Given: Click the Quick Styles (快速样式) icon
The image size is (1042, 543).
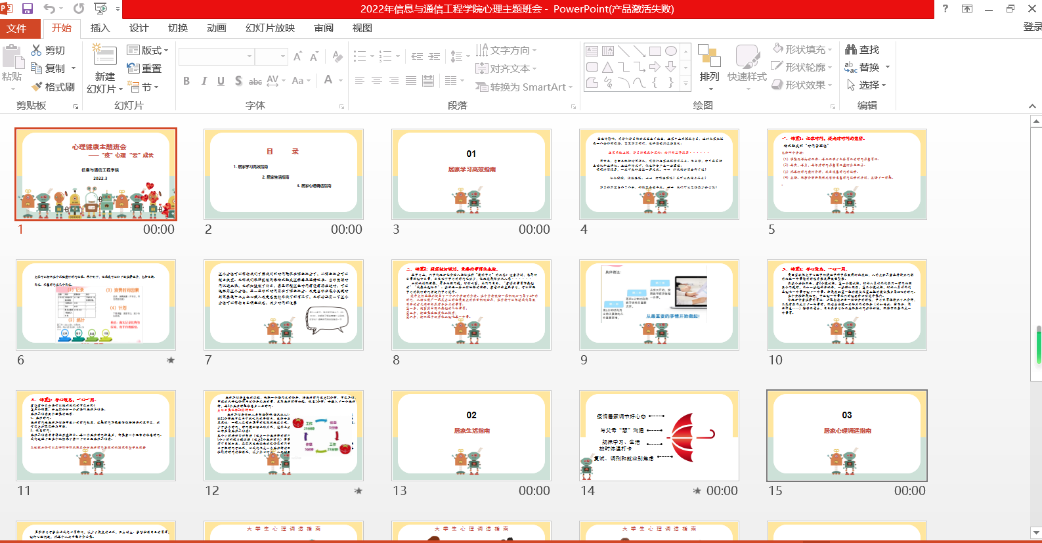Looking at the screenshot, I should (x=747, y=64).
